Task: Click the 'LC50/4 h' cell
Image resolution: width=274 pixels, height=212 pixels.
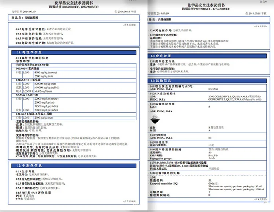Action: point(28,91)
